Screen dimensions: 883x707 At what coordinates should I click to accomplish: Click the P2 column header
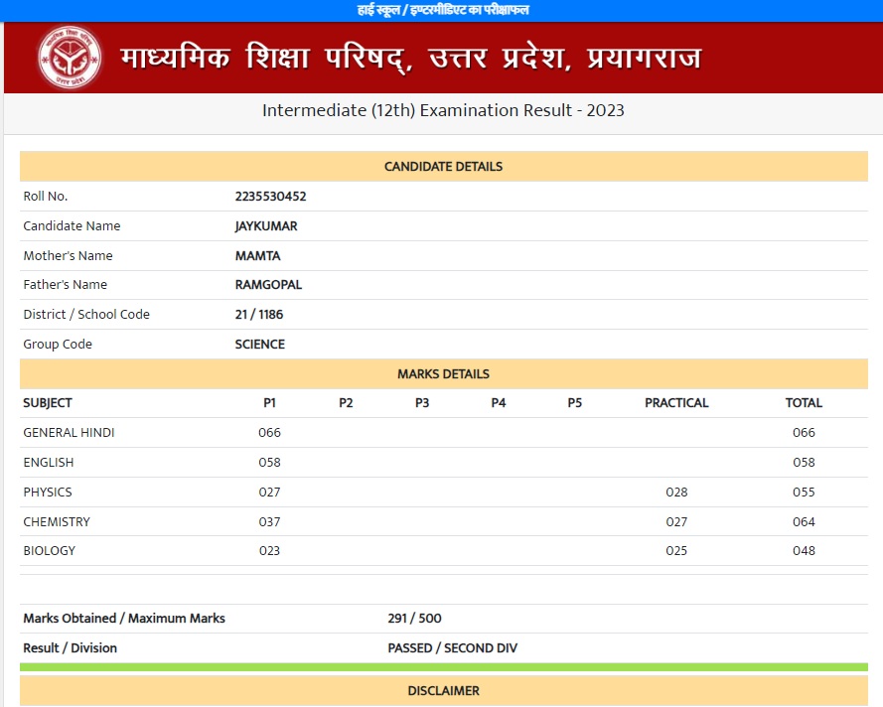pos(346,403)
